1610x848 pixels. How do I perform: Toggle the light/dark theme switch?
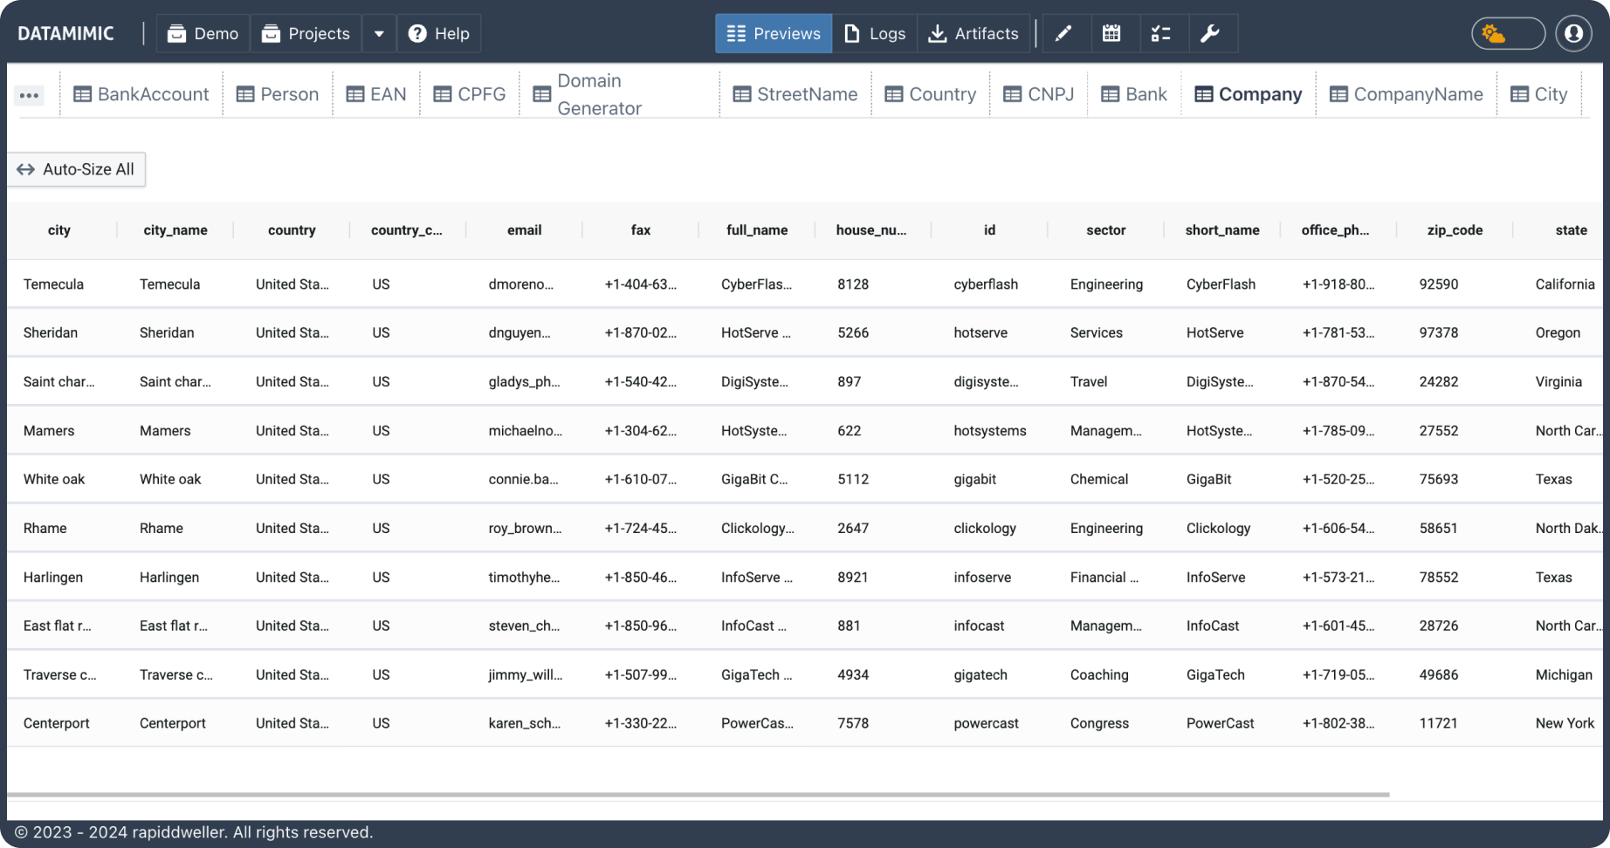[x=1508, y=33]
